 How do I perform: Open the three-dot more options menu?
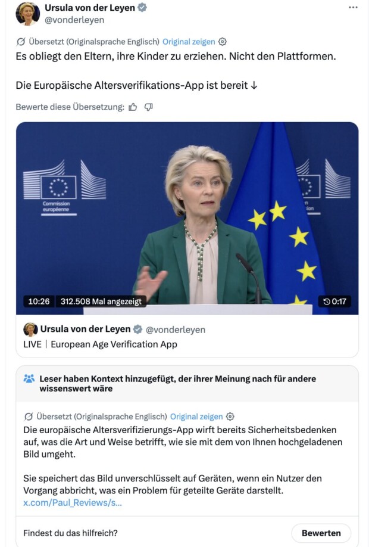353,7
